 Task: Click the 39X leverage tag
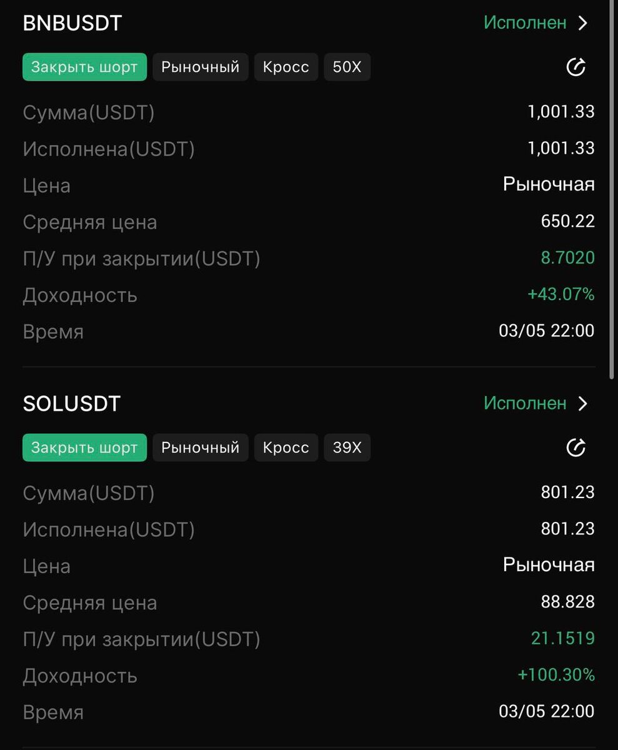(347, 447)
